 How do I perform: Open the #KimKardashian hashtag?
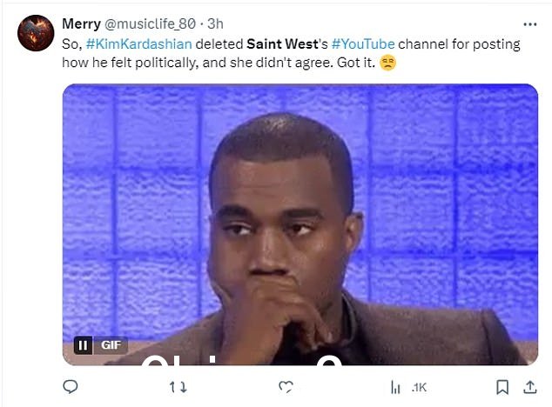pos(139,44)
